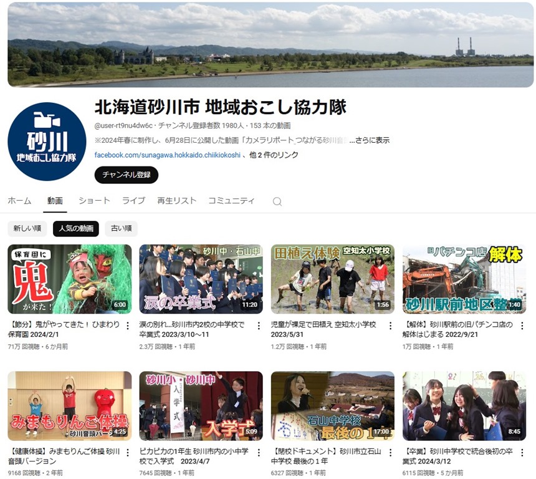This screenshot has height=479, width=536.
Task: Open more options for 田植え rice planting video
Action: click(391, 326)
